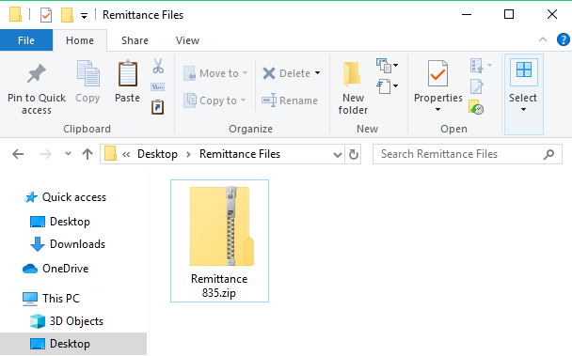Click the Rename button
572x356 pixels.
point(290,101)
